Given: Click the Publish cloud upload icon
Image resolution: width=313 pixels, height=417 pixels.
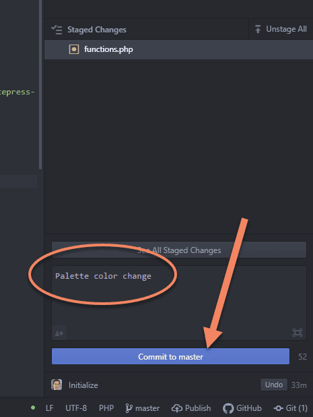Looking at the screenshot, I should [x=177, y=408].
